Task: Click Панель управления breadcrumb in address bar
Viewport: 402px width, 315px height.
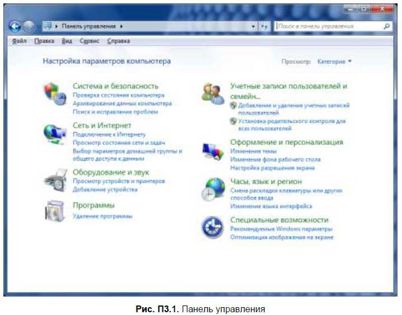Action: click(88, 26)
